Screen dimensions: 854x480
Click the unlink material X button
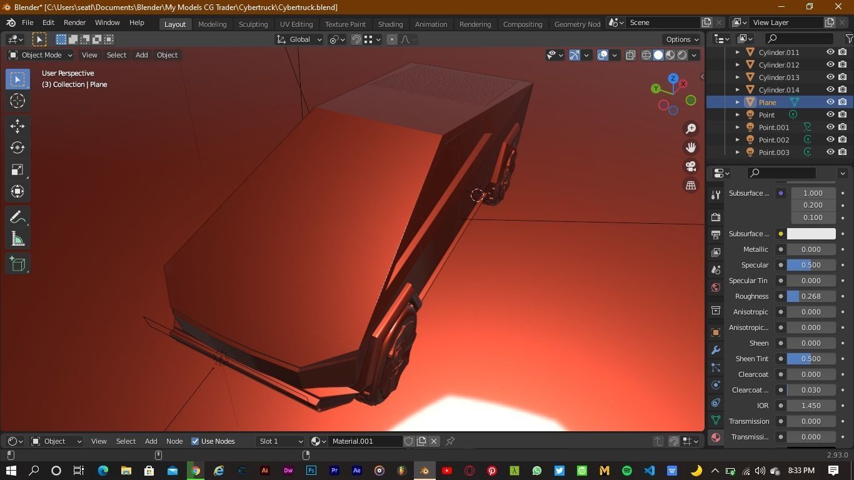(434, 441)
